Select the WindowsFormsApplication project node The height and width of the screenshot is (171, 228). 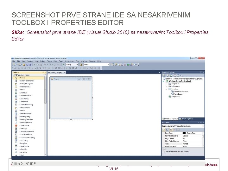tap(179, 81)
